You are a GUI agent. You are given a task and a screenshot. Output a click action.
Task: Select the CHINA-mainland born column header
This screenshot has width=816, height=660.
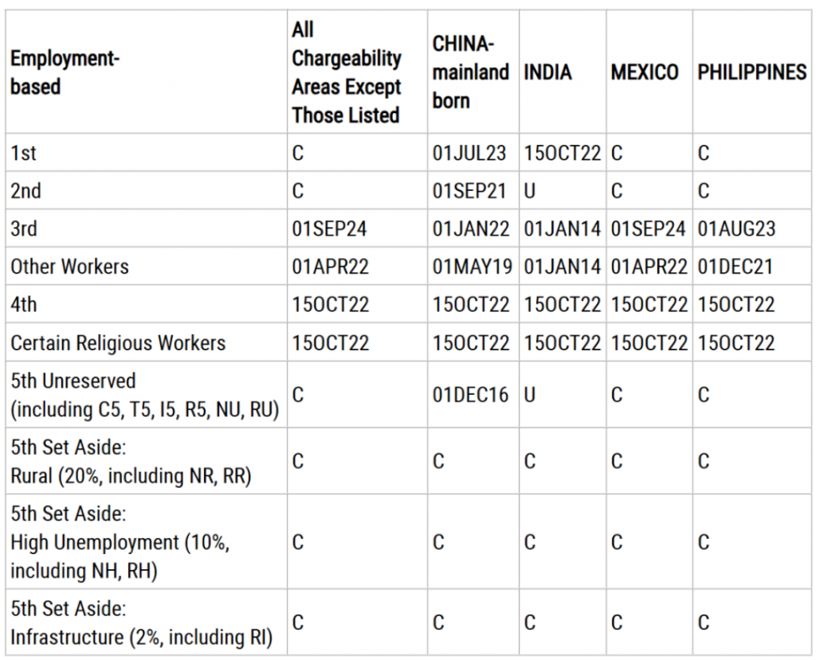470,72
